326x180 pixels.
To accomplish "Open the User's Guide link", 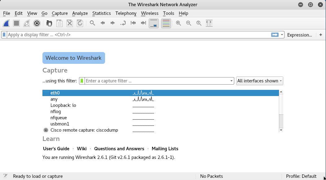I will (56, 149).
